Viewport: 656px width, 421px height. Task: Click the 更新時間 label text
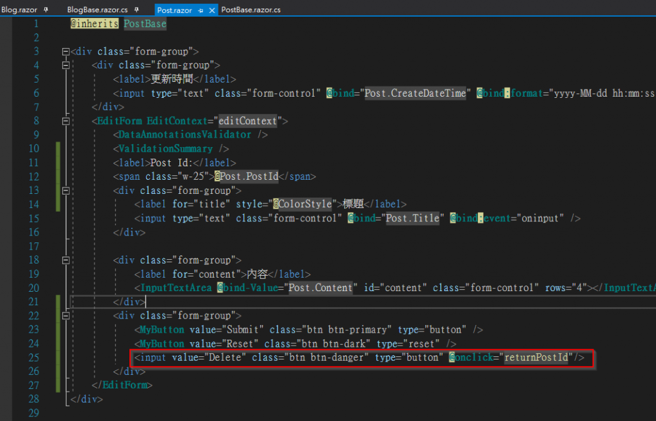[172, 79]
